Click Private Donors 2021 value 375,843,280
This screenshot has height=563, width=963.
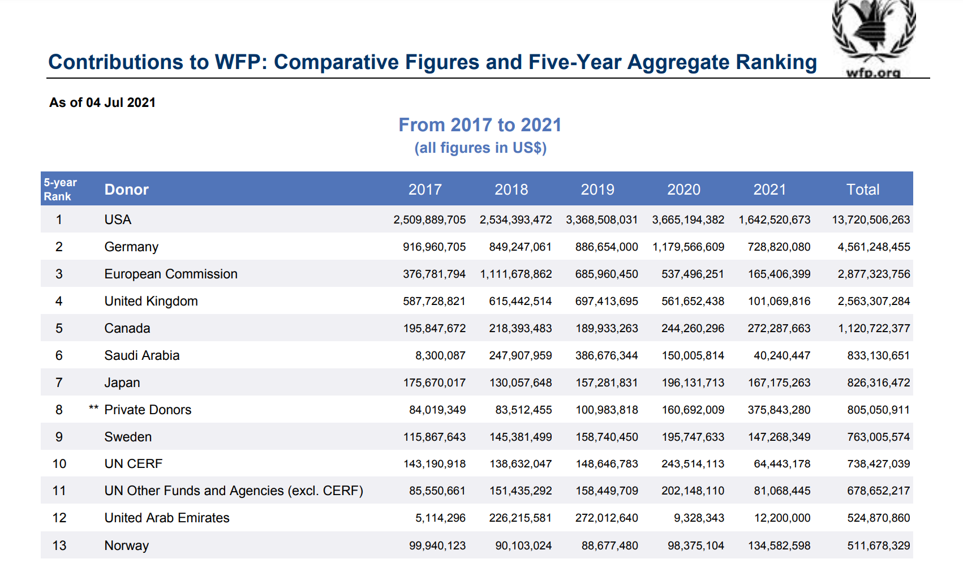tap(779, 410)
